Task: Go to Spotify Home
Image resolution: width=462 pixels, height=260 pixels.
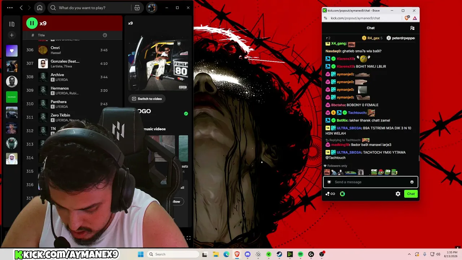Action: [40, 8]
